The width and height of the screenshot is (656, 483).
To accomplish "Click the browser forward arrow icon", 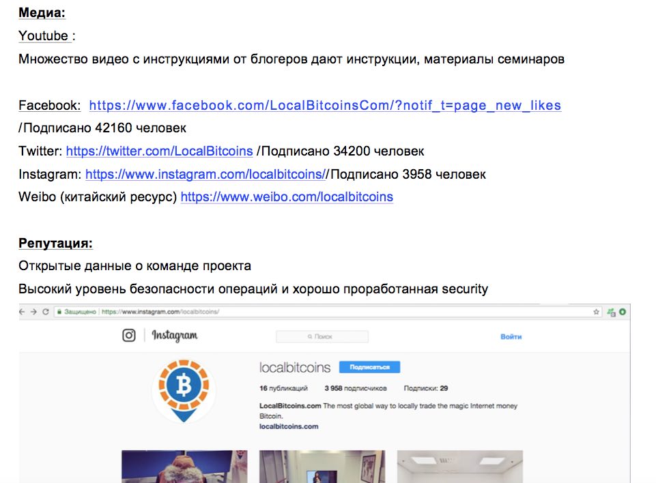I will (34, 312).
